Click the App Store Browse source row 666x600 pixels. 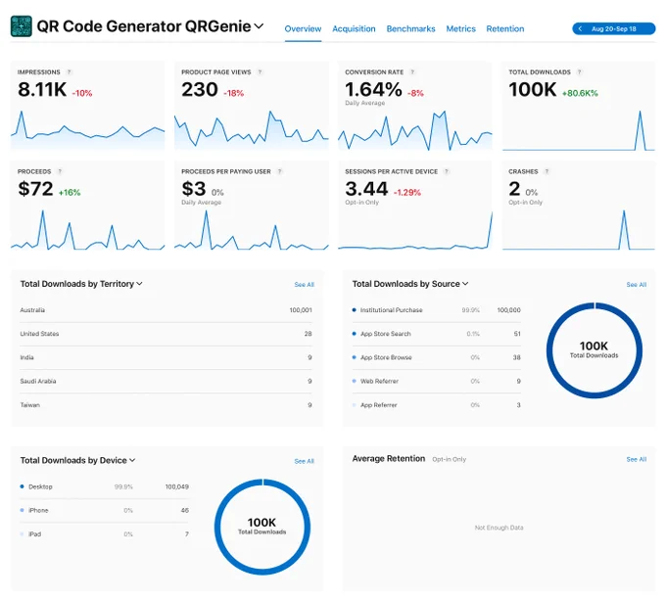(437, 357)
